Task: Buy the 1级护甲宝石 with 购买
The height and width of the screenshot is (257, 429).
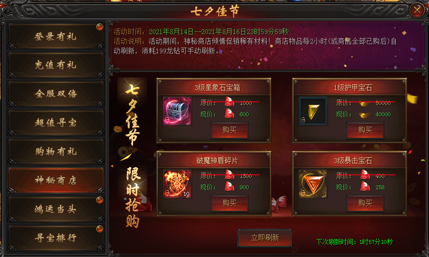Action: point(365,130)
